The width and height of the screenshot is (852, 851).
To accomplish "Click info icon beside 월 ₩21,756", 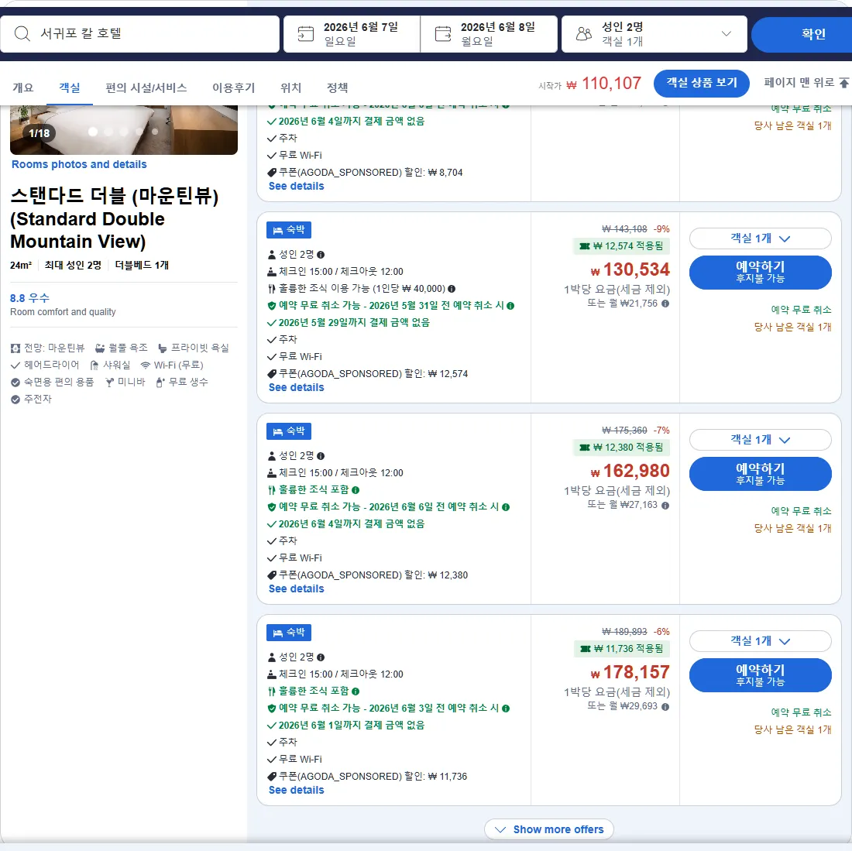I will pyautogui.click(x=665, y=304).
